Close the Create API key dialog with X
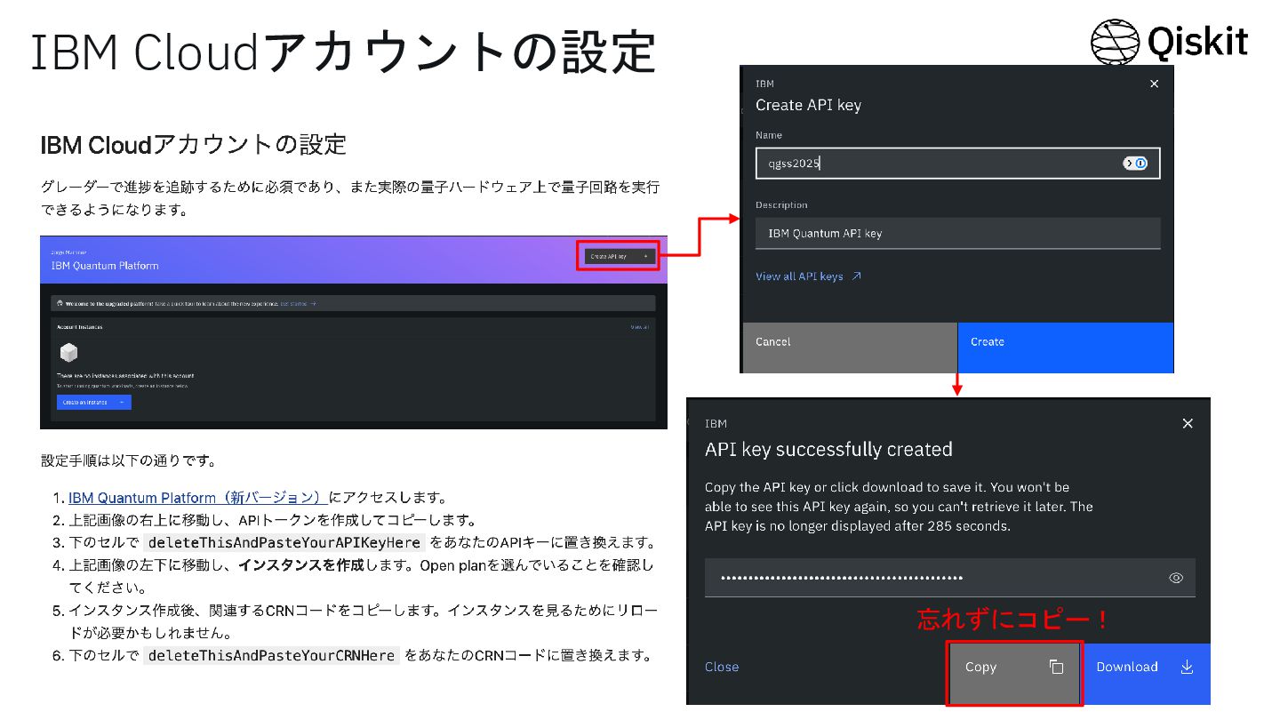This screenshot has height=720, width=1280. (1154, 84)
